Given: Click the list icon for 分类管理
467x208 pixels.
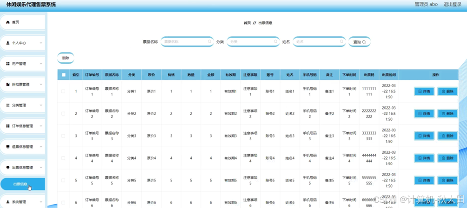Looking at the screenshot, I should pos(8,105).
